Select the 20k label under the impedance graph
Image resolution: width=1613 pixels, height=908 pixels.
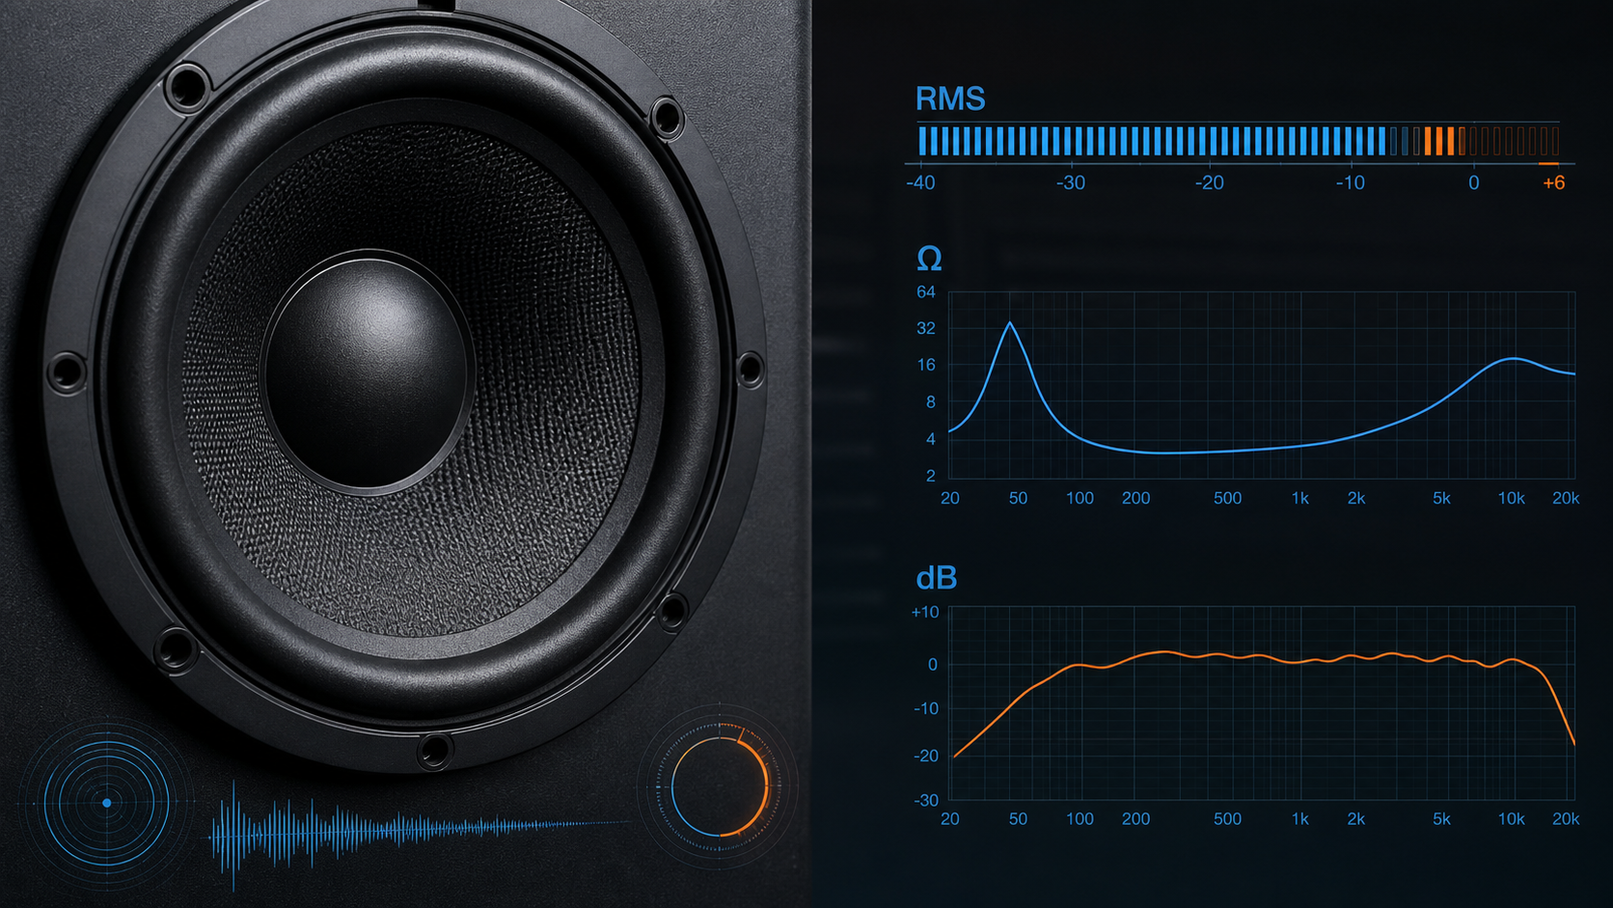click(x=1566, y=498)
